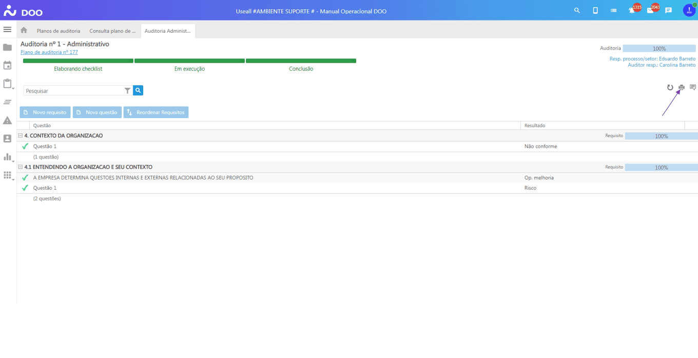
Task: Click the Em execução progress stage bar
Action: coord(189,61)
